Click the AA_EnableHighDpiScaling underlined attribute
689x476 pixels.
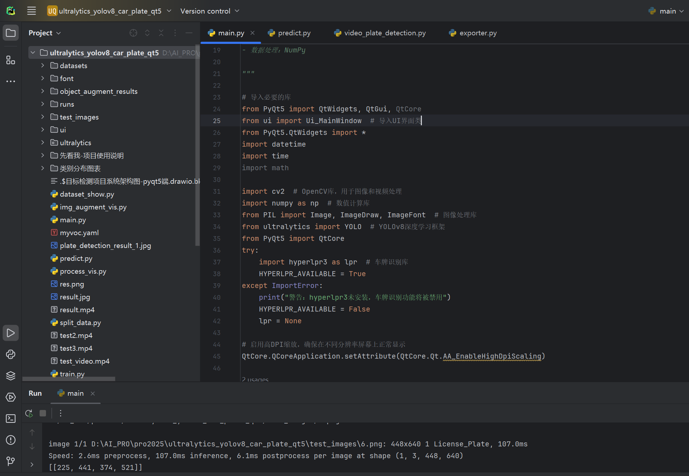click(492, 356)
